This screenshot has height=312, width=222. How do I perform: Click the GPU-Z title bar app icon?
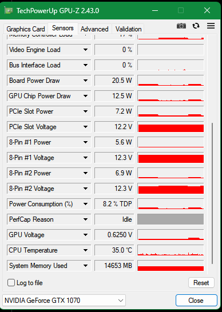(x=9, y=10)
